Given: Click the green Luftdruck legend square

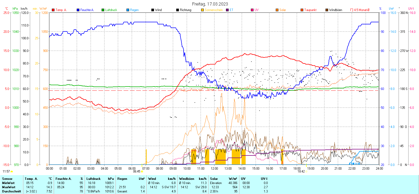Looking at the screenshot, I should point(103,10).
